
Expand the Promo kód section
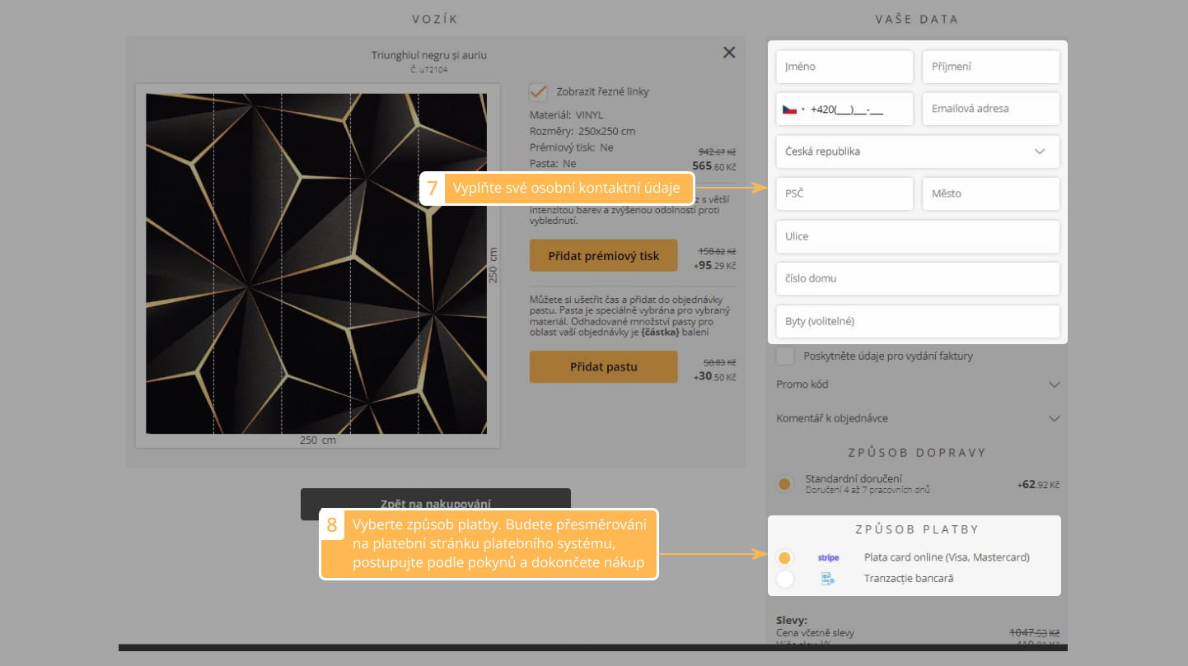[917, 384]
